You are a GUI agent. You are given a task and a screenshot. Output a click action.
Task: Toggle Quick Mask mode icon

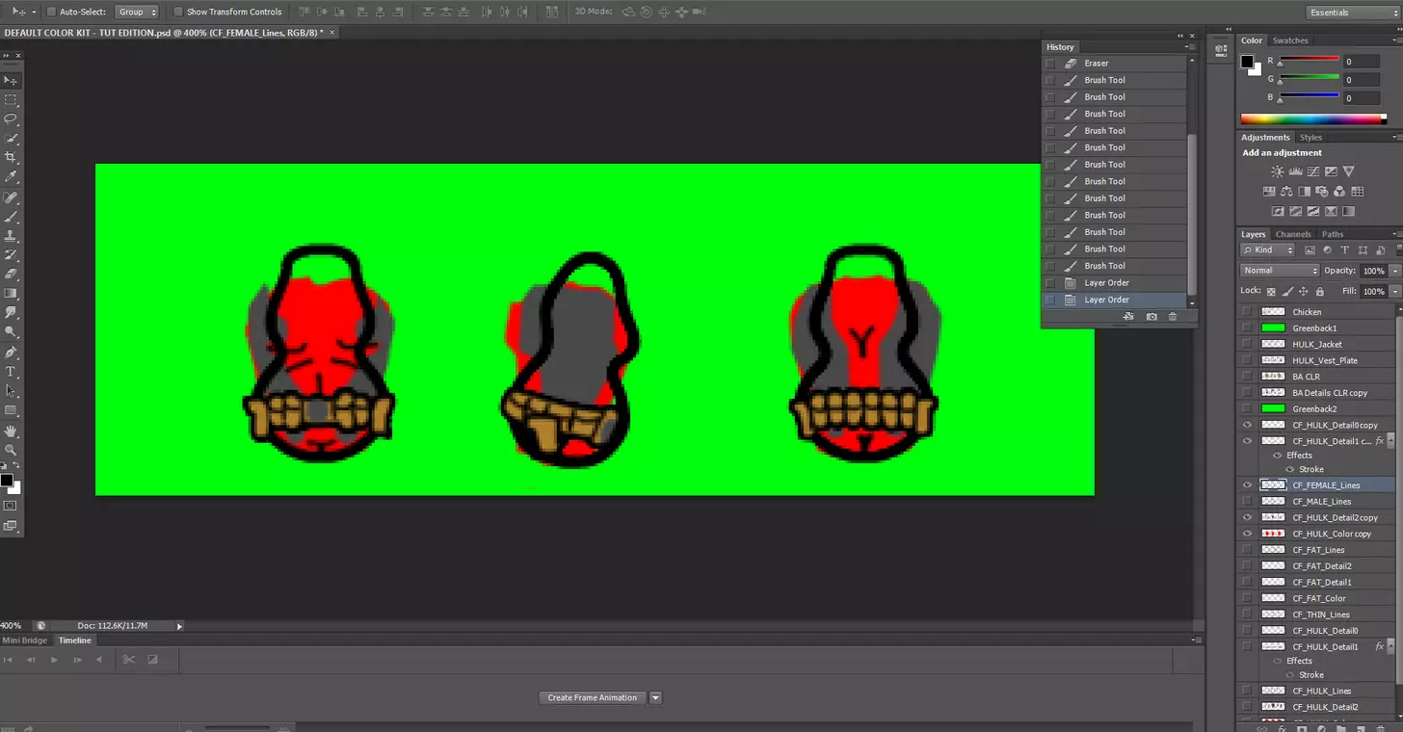click(x=12, y=506)
